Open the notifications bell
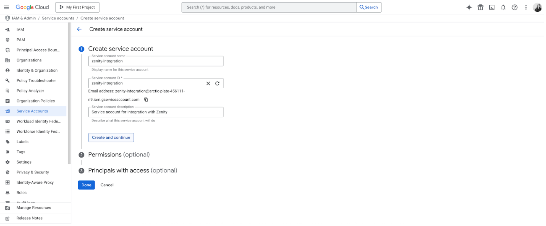This screenshot has width=546, height=226. [503, 8]
